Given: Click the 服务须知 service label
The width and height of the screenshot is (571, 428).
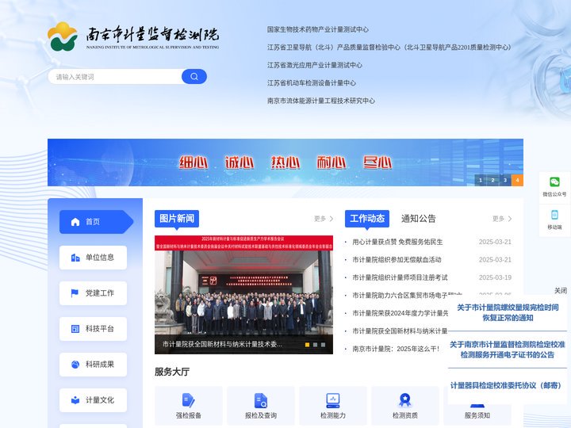Looking at the screenshot, I should click(477, 415).
